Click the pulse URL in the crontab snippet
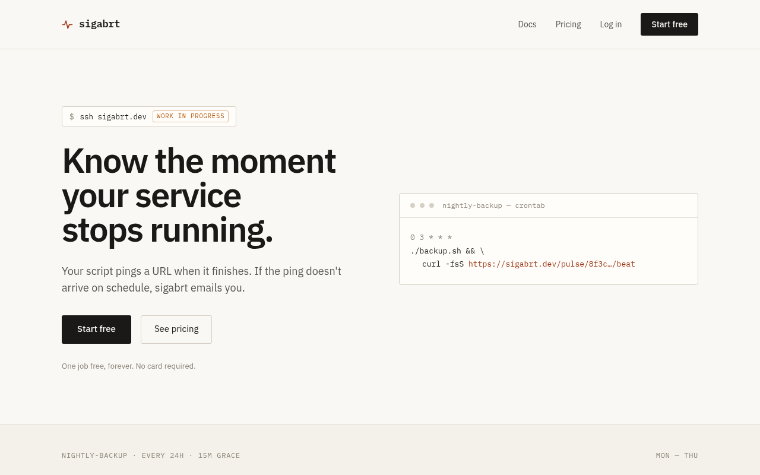The height and width of the screenshot is (475, 760). point(552,264)
